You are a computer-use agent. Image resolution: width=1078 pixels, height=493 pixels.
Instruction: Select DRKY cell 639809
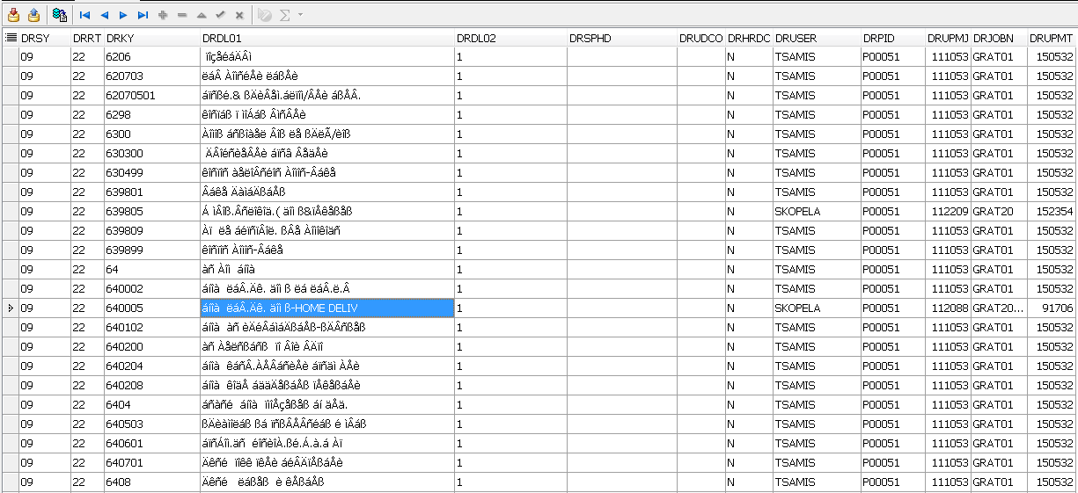(151, 231)
